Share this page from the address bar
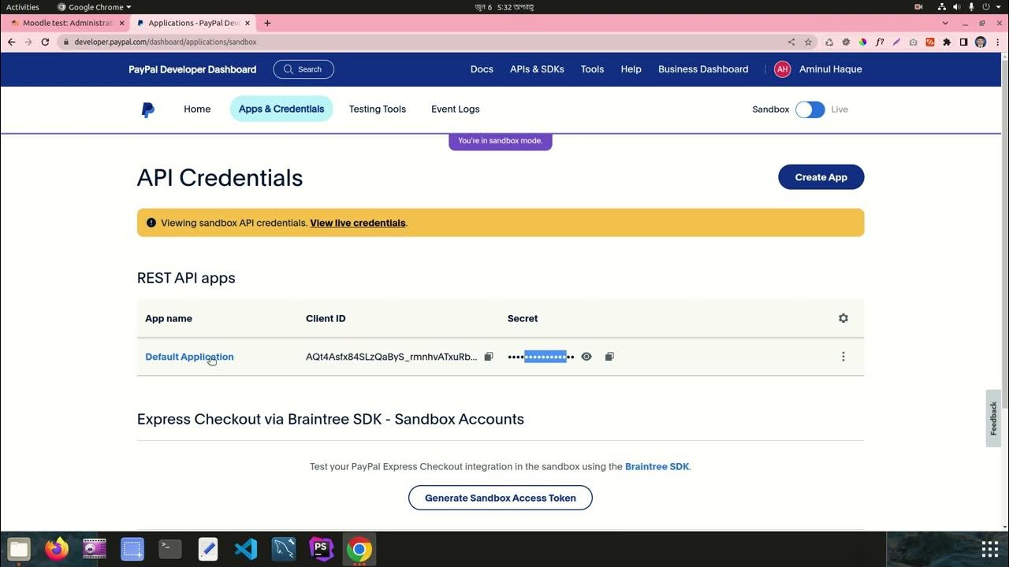 tap(791, 42)
